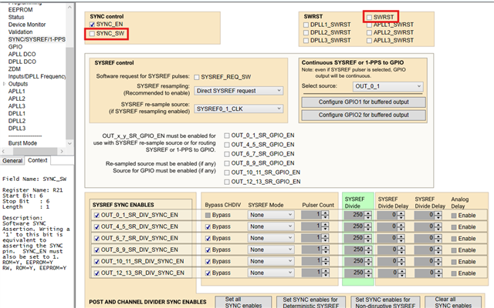Tick OUT_6_7_SR_GPIO_EN checkbox
The image size is (494, 308).
click(227, 154)
